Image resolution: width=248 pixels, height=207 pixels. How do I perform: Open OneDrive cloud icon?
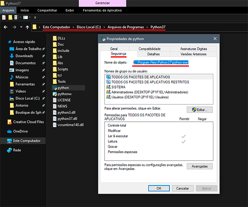[x=10, y=131]
